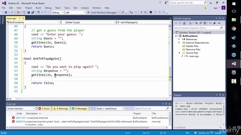The width and height of the screenshot is (241, 135).
Task: Toggle the 0 Warnings filter button
Action: (x=61, y=108)
